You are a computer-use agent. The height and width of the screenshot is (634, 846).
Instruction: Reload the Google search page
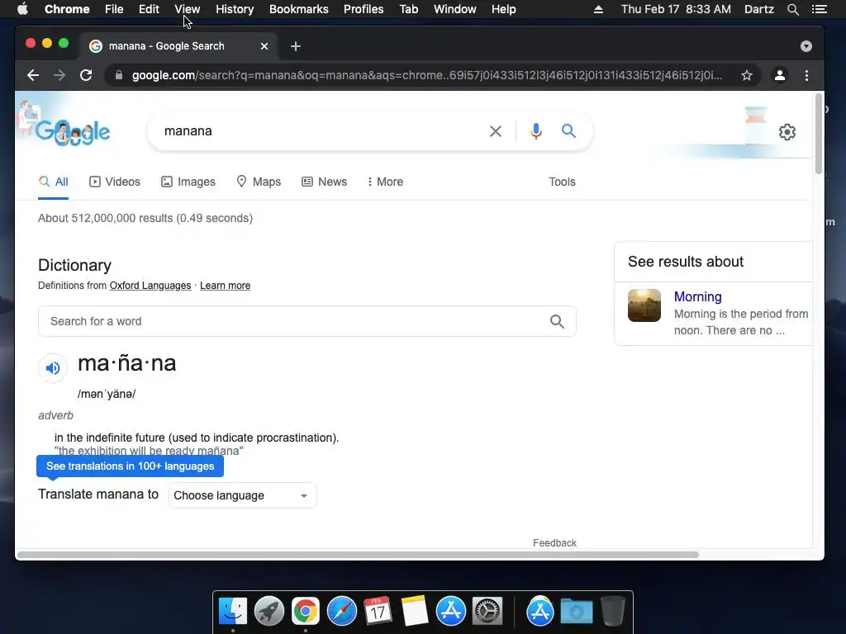86,75
